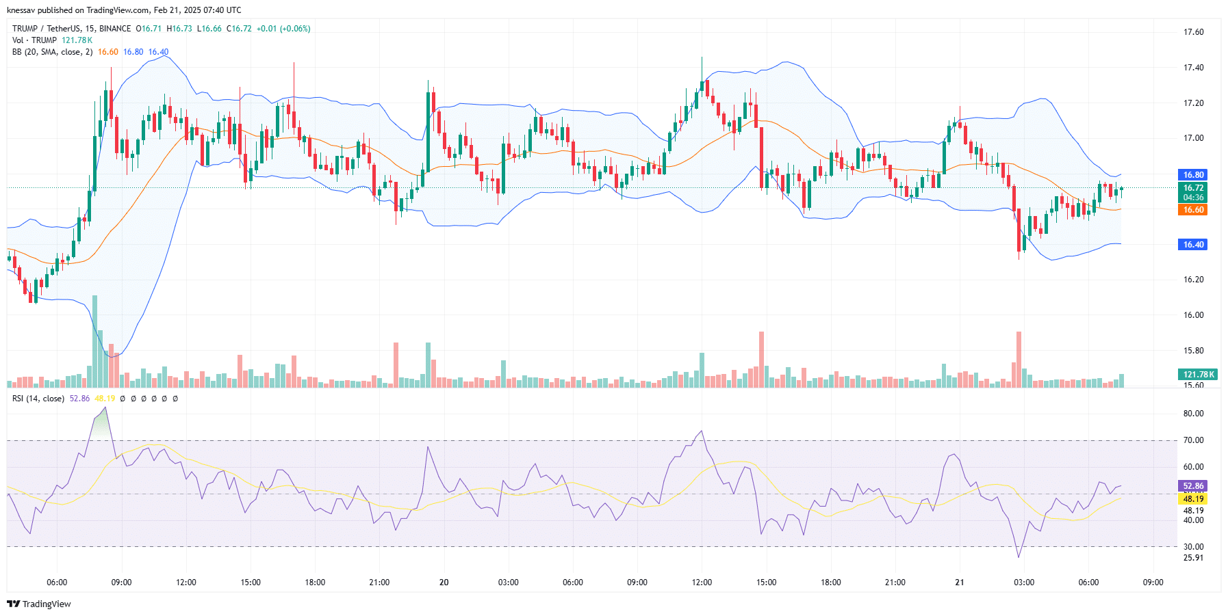Screen dimensions: 1228x616
Task: Click the 30.00 RSI axis tick
Action: tap(1193, 547)
